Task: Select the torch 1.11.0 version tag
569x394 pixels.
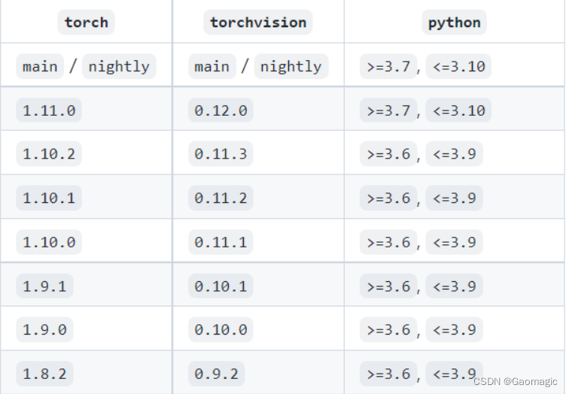Action: (49, 111)
